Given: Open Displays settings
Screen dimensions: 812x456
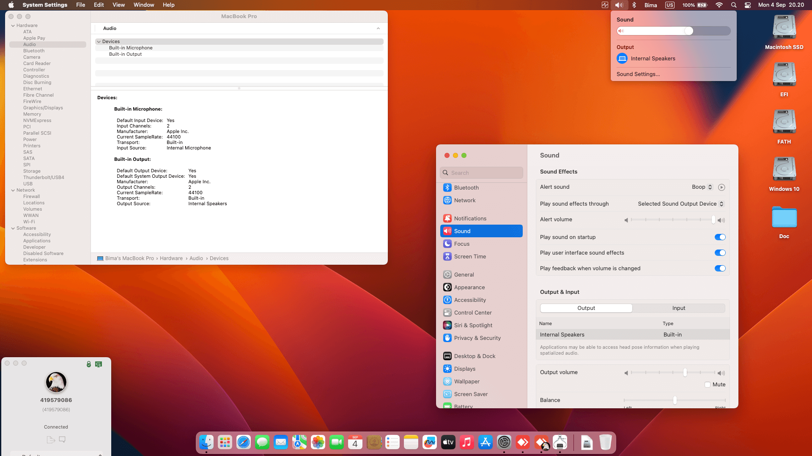Looking at the screenshot, I should click(x=464, y=369).
